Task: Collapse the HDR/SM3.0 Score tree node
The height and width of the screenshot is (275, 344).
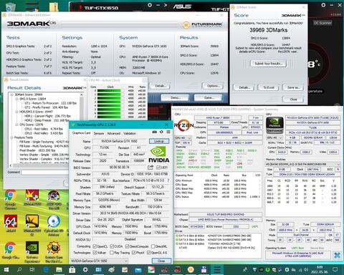Action: tap(16, 112)
